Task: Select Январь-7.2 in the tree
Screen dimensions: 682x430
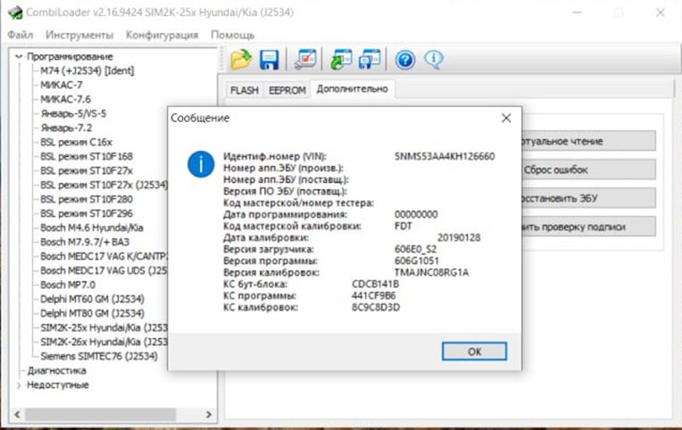Action: [x=66, y=128]
